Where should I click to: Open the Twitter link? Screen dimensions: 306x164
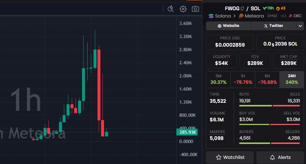[x=273, y=26]
